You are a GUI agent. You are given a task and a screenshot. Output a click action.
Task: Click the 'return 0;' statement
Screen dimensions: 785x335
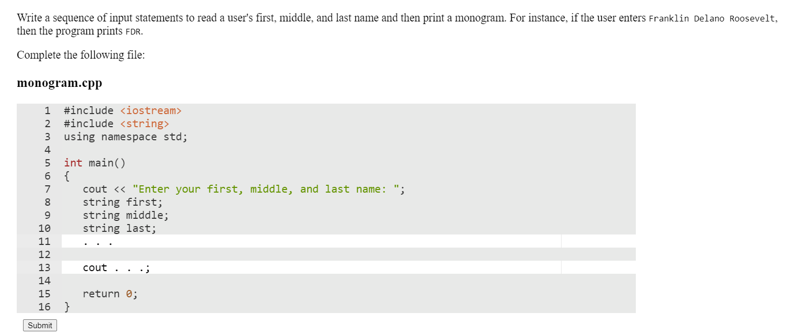pos(110,294)
